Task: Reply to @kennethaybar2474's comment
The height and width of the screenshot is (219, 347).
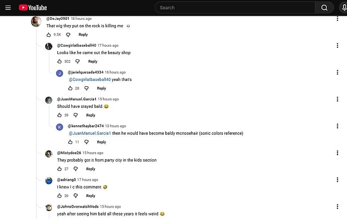Action: [x=101, y=142]
